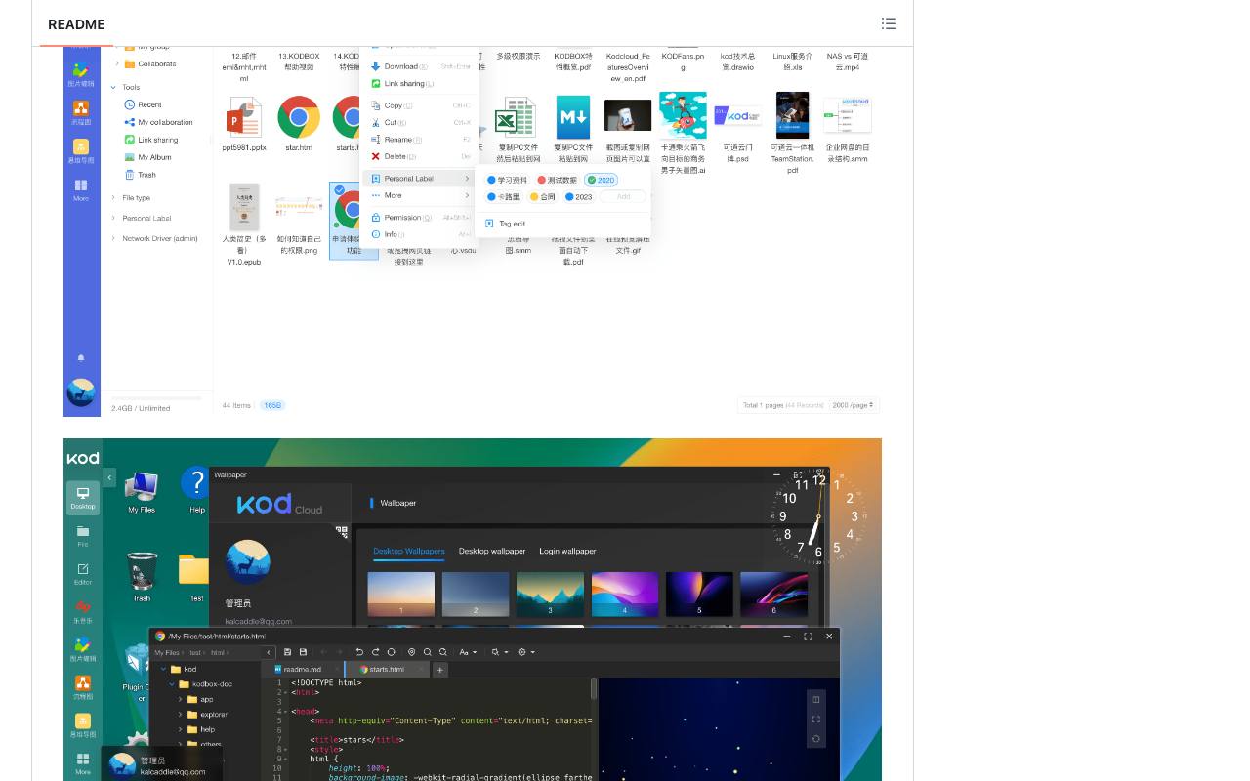Expand the Collaborate folder chevron
This screenshot has height=781, width=1250.
(118, 64)
